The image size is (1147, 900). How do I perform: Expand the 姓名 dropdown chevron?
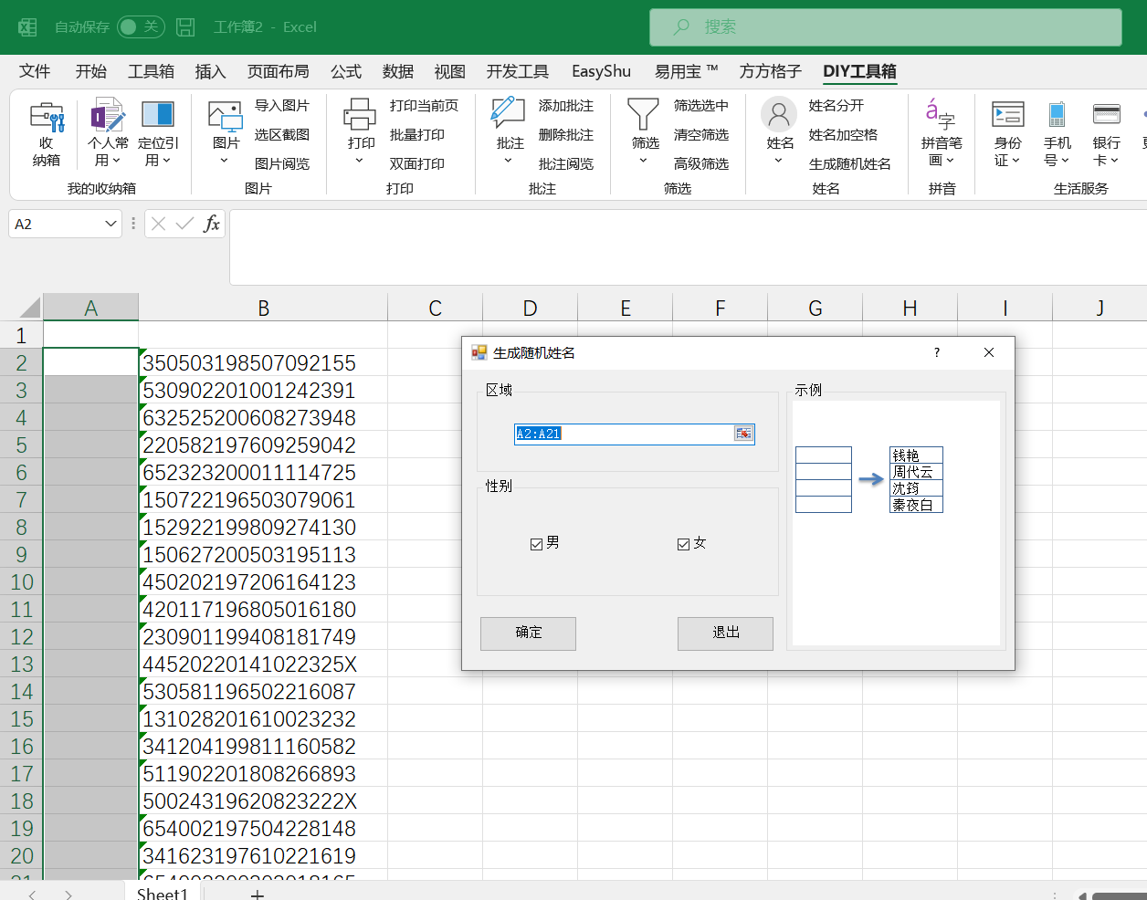(779, 161)
